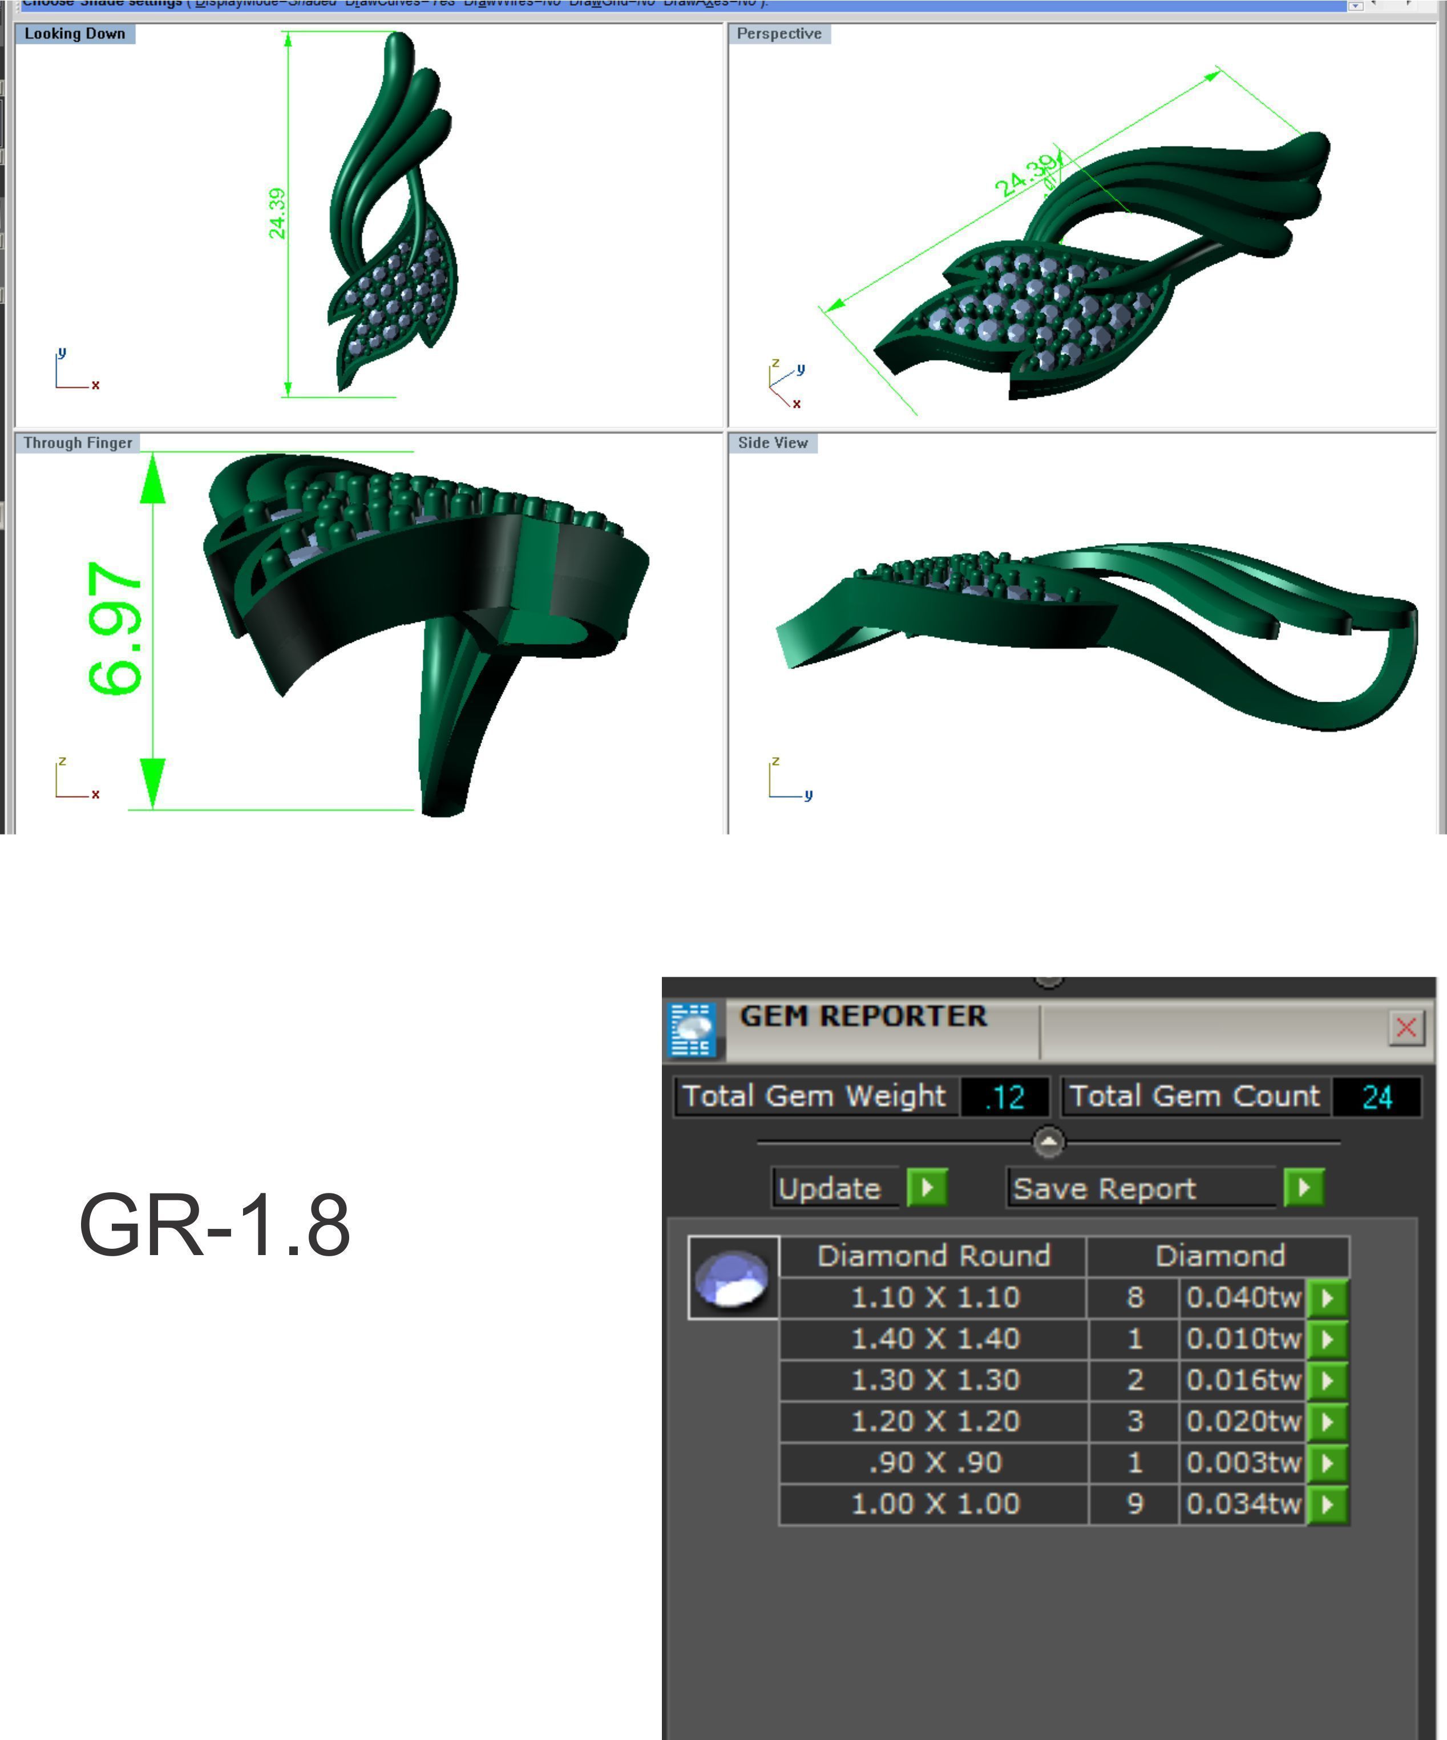
Task: Click the GR-1.8 label text
Action: (215, 1225)
